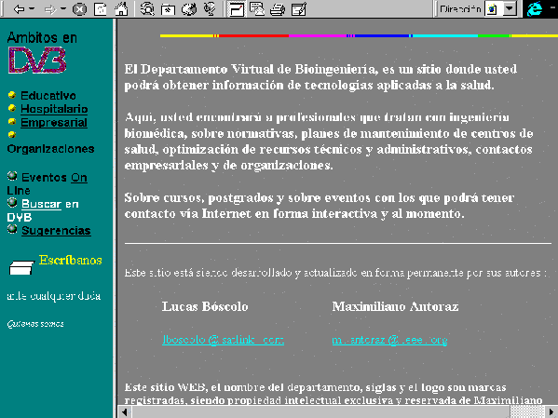Image resolution: width=558 pixels, height=418 pixels.
Task: Expand the Dirección address dropdown
Action: [510, 9]
